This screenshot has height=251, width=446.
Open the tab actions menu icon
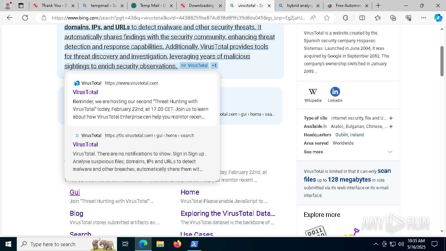21,6
